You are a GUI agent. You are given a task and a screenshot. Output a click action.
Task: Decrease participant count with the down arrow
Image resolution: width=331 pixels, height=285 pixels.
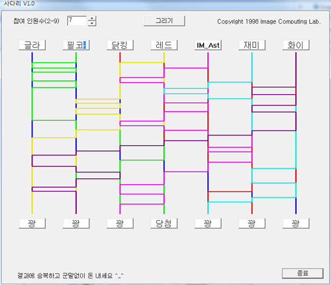[x=92, y=23]
